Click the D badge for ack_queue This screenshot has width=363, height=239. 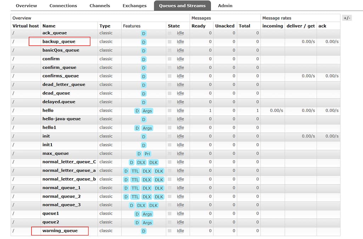144,33
